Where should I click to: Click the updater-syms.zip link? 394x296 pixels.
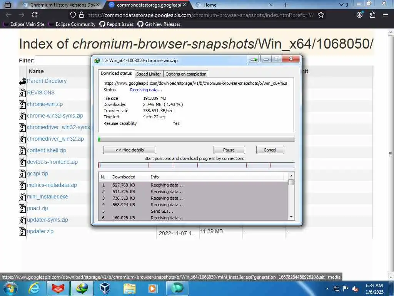pos(47,220)
